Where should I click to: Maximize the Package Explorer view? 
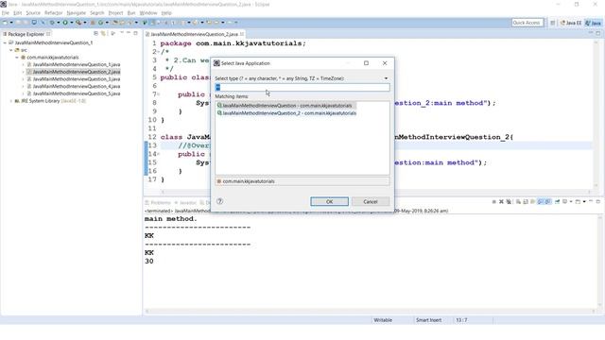pyautogui.click(x=135, y=33)
